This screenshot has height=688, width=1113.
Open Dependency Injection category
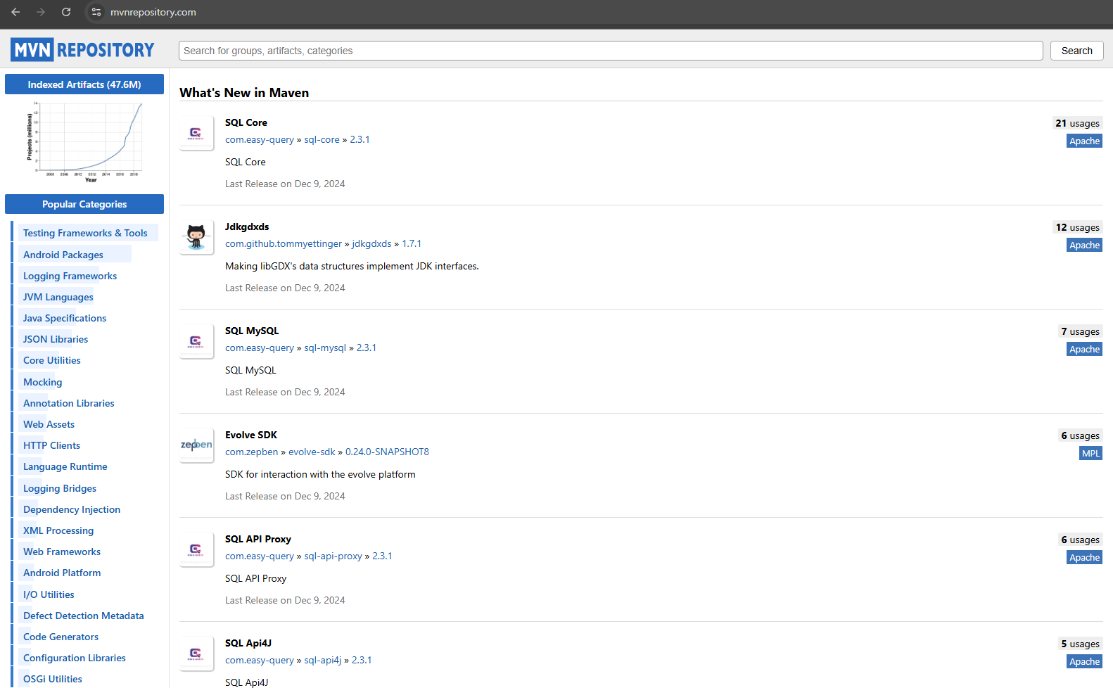click(x=72, y=509)
